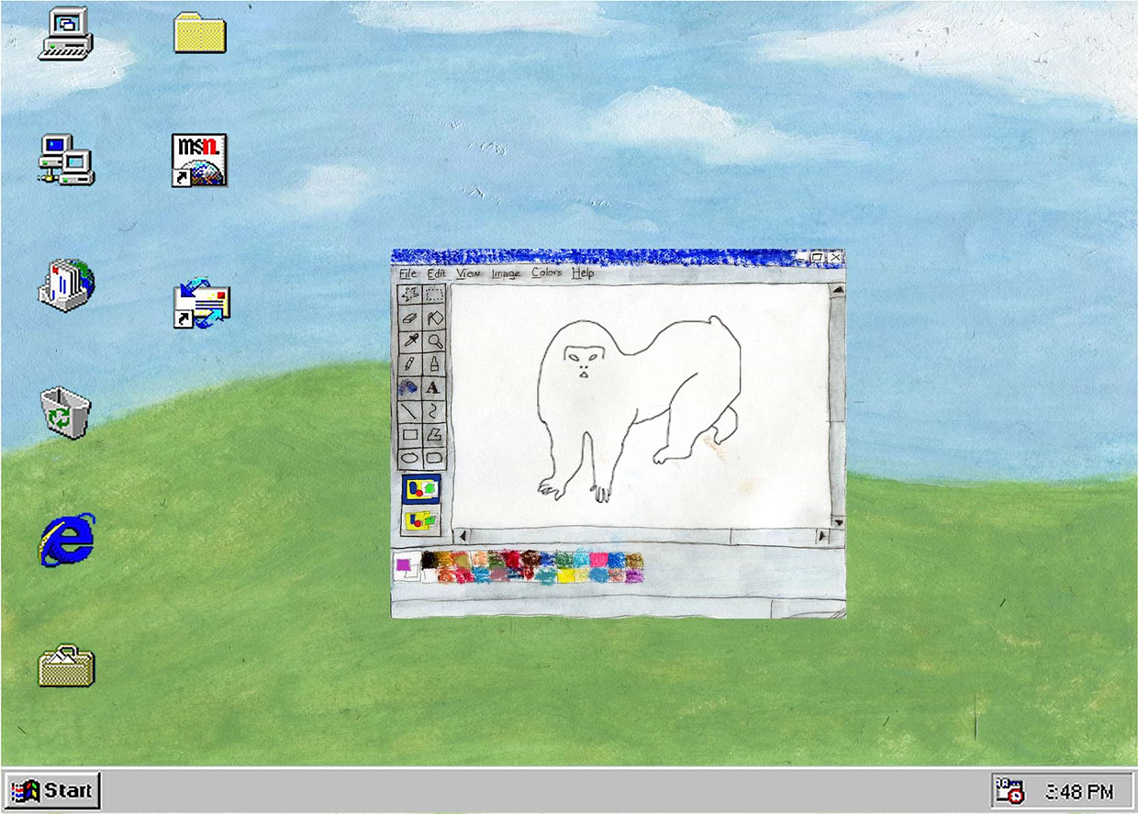The image size is (1138, 814).
Task: Choose the Pencil tool
Action: (410, 364)
